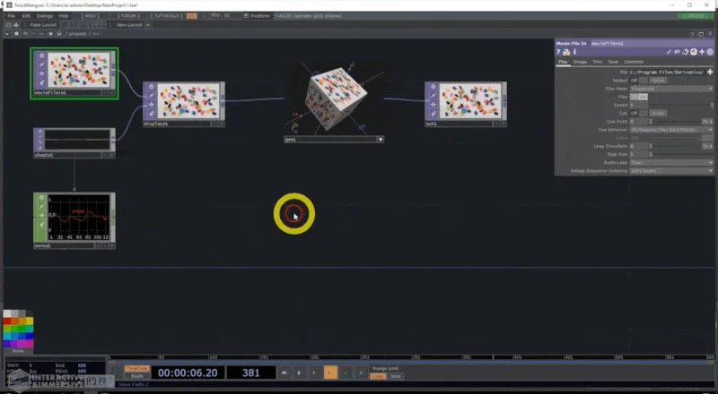Open operator info 'i' icon
The width and height of the screenshot is (718, 394).
[574, 52]
